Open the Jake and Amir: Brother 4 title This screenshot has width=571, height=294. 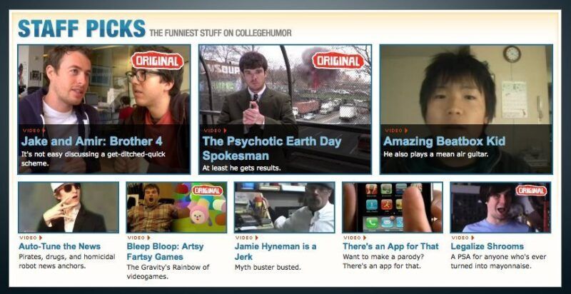[92, 141]
